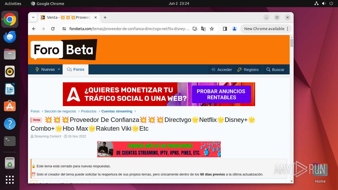Open Productos breadcrumb link
This screenshot has width=338, height=190.
tap(89, 111)
